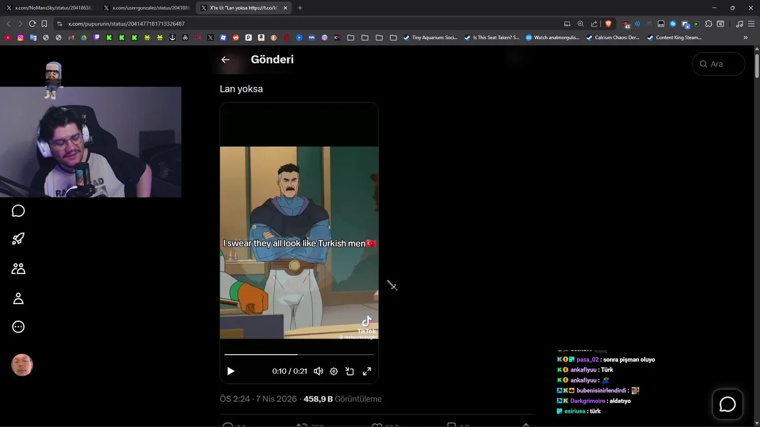Close the active 'Lan yoksa' tab
760x427 pixels.
(x=286, y=8)
